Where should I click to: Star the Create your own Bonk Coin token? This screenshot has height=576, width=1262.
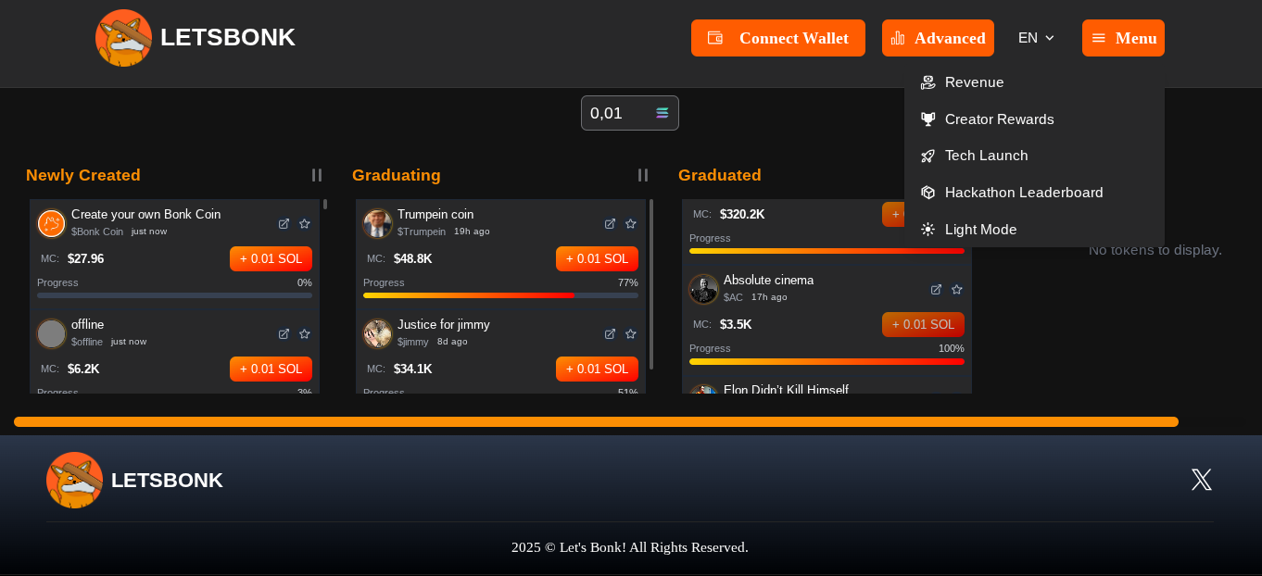[x=305, y=223]
